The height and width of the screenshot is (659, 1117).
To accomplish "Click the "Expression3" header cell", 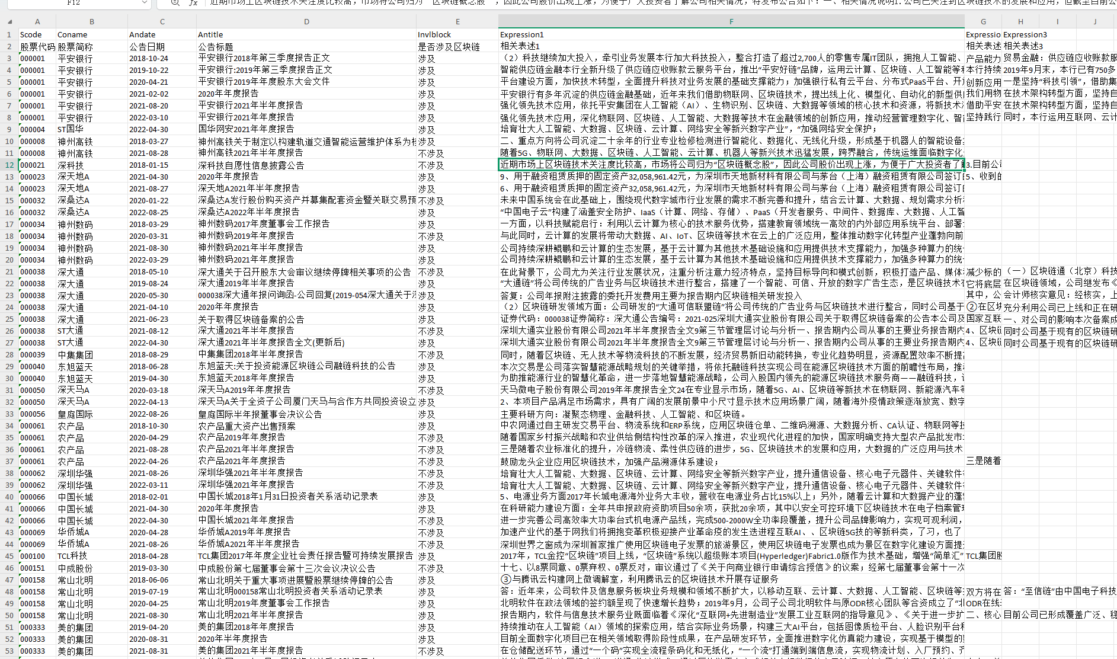I will pyautogui.click(x=1020, y=34).
